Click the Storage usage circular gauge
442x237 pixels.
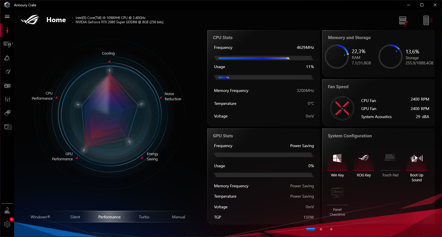[x=390, y=56]
